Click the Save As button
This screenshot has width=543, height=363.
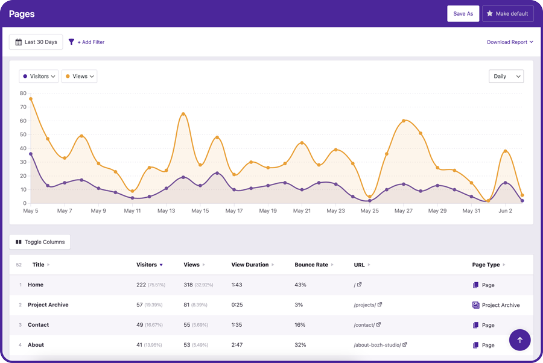tap(463, 13)
